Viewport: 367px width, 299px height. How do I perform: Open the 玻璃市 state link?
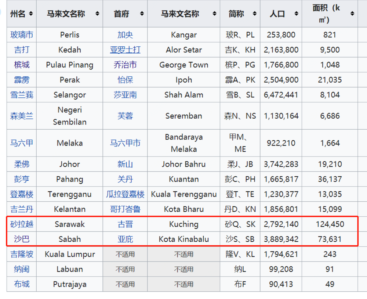22,35
